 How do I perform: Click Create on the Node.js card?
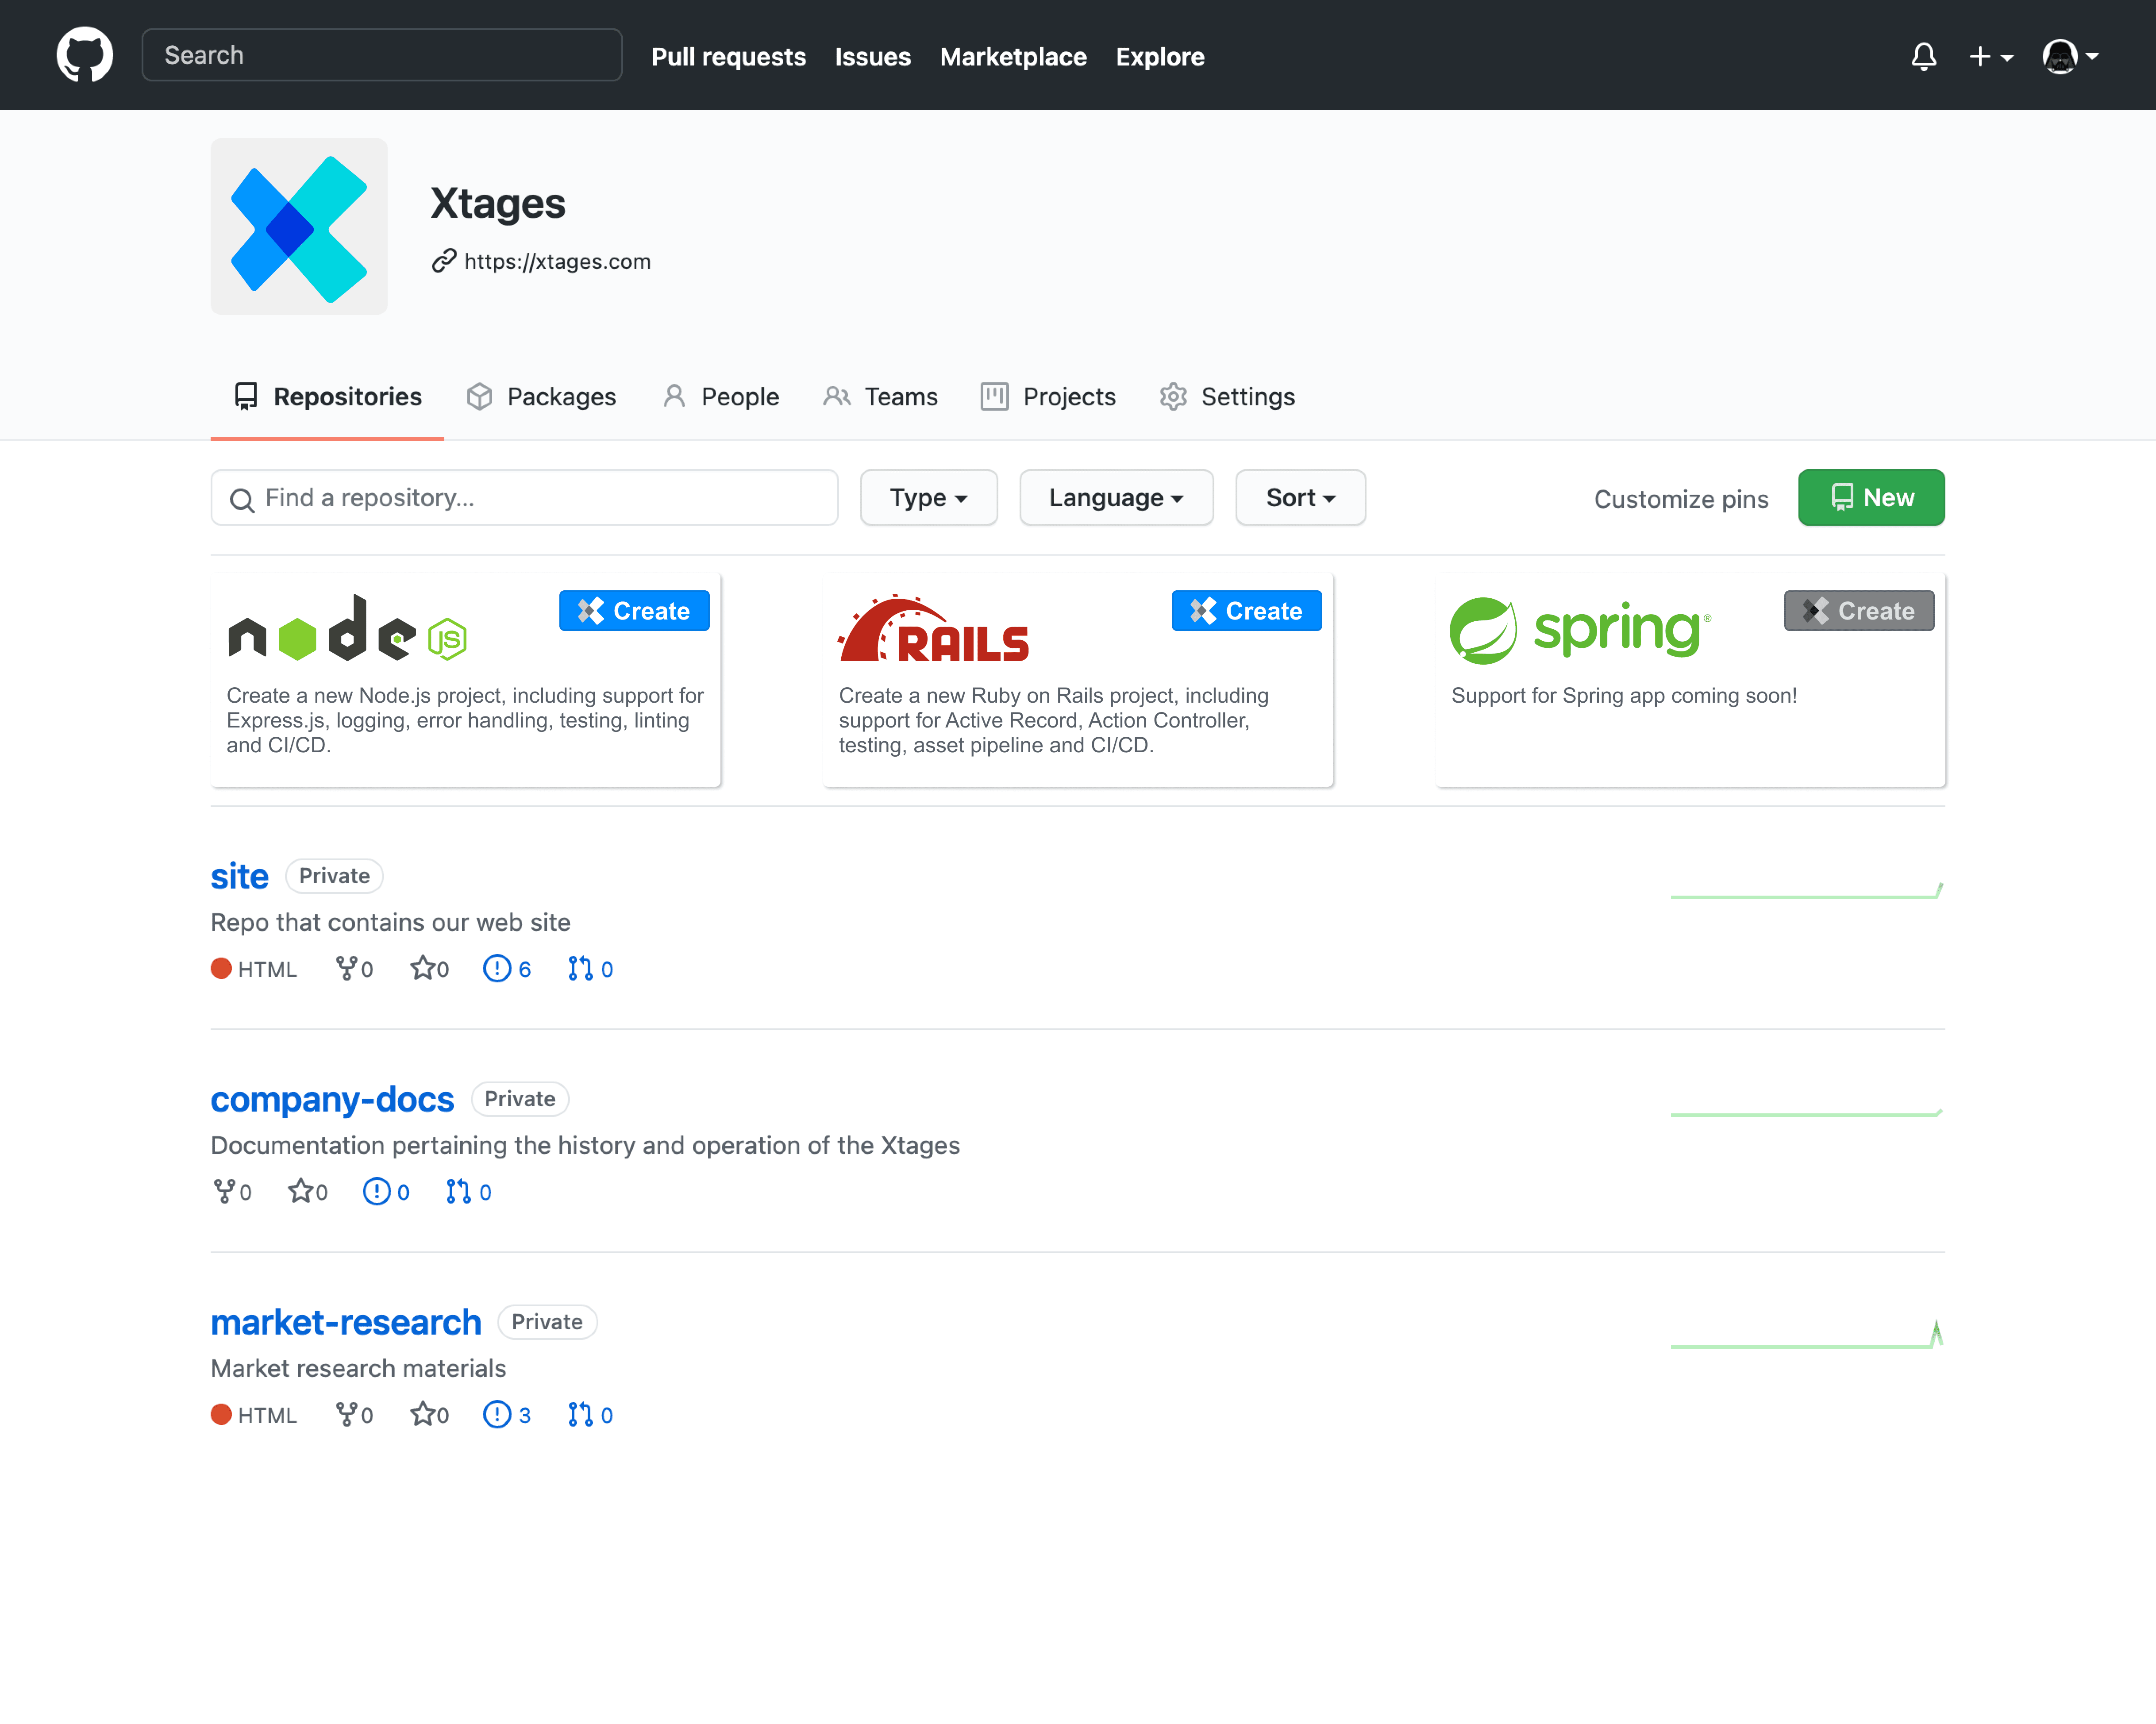634,611
